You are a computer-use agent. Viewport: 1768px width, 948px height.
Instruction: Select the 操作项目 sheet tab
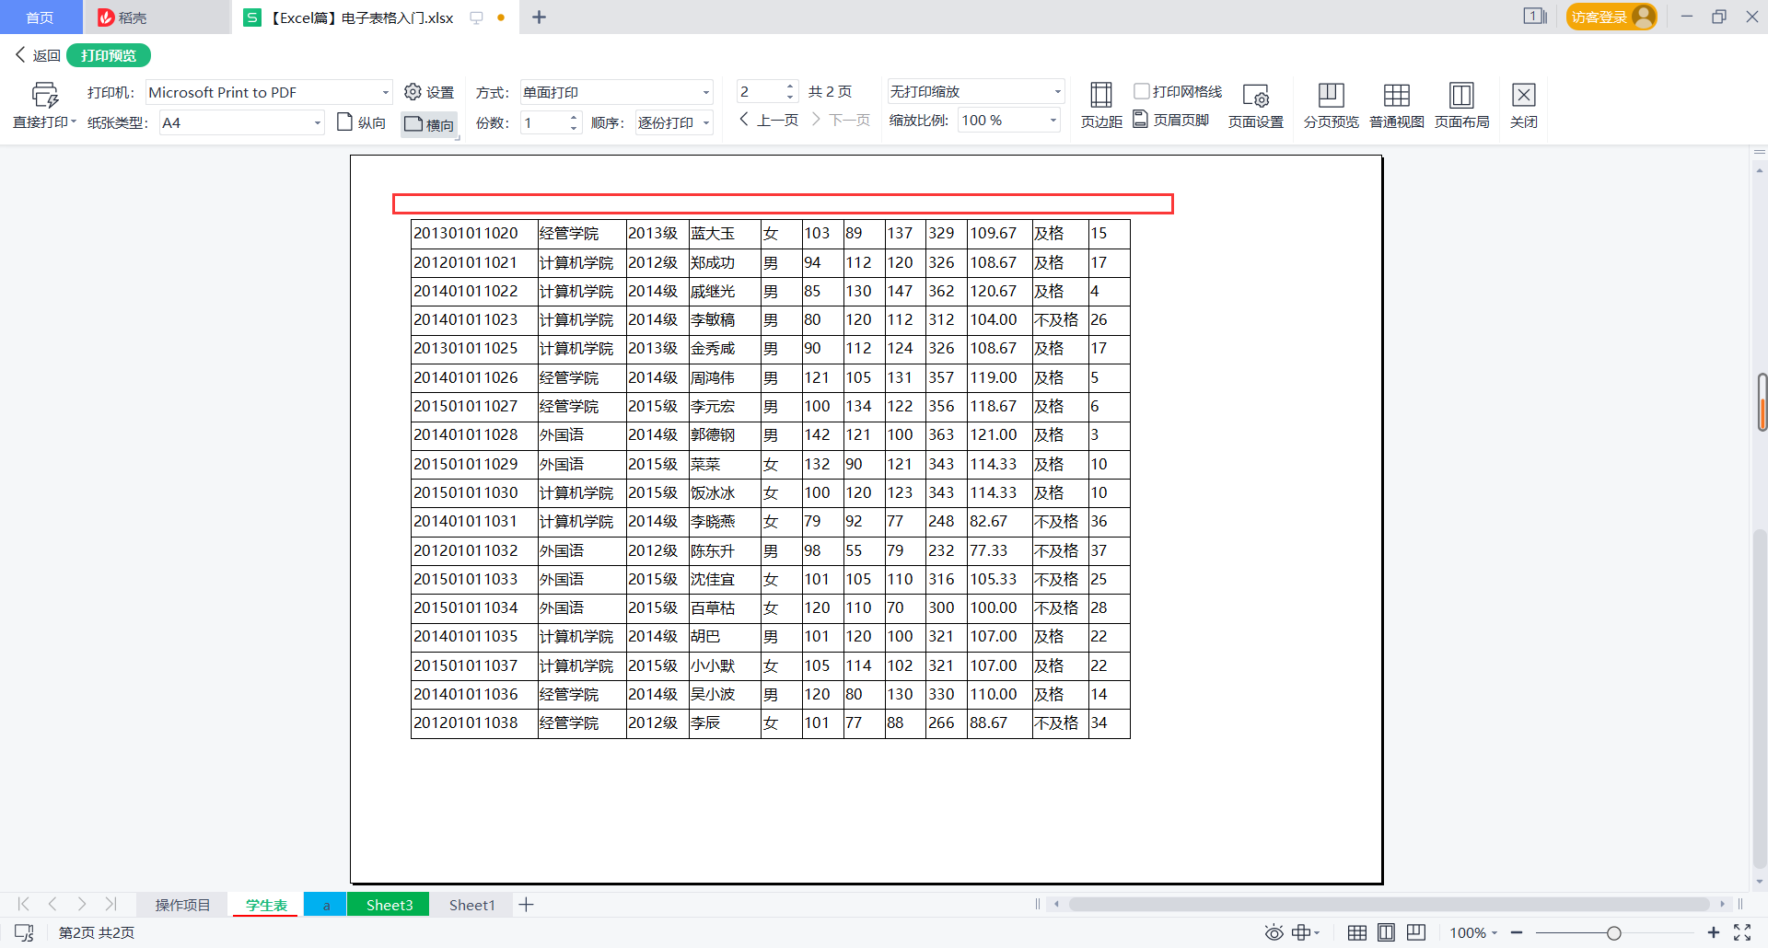point(182,905)
